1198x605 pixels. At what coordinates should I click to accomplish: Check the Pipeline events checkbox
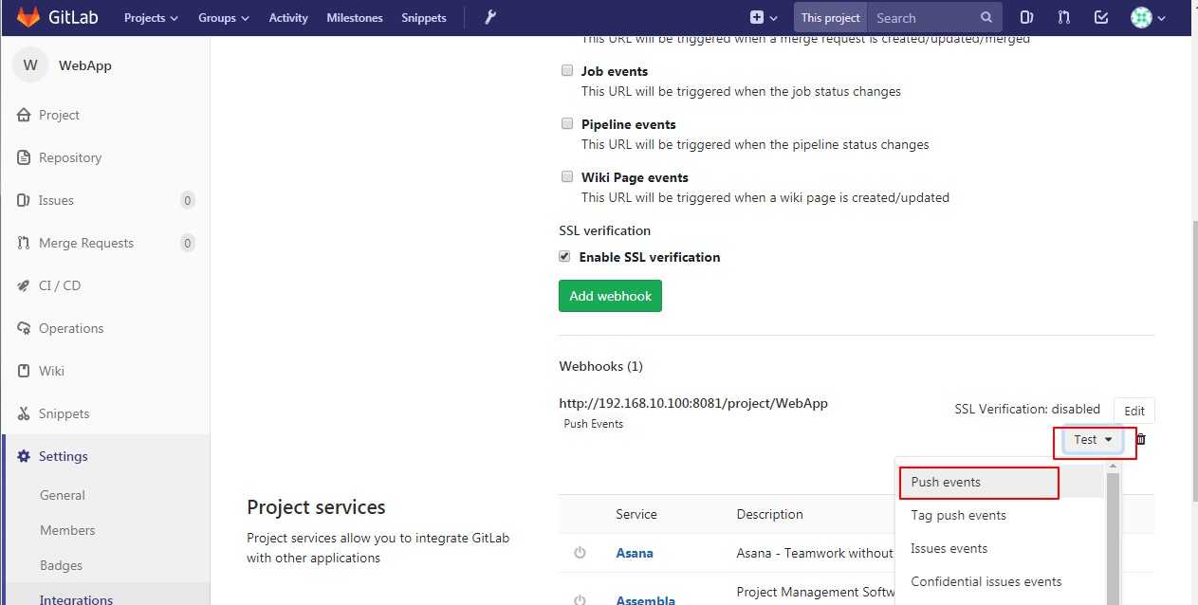pos(567,123)
